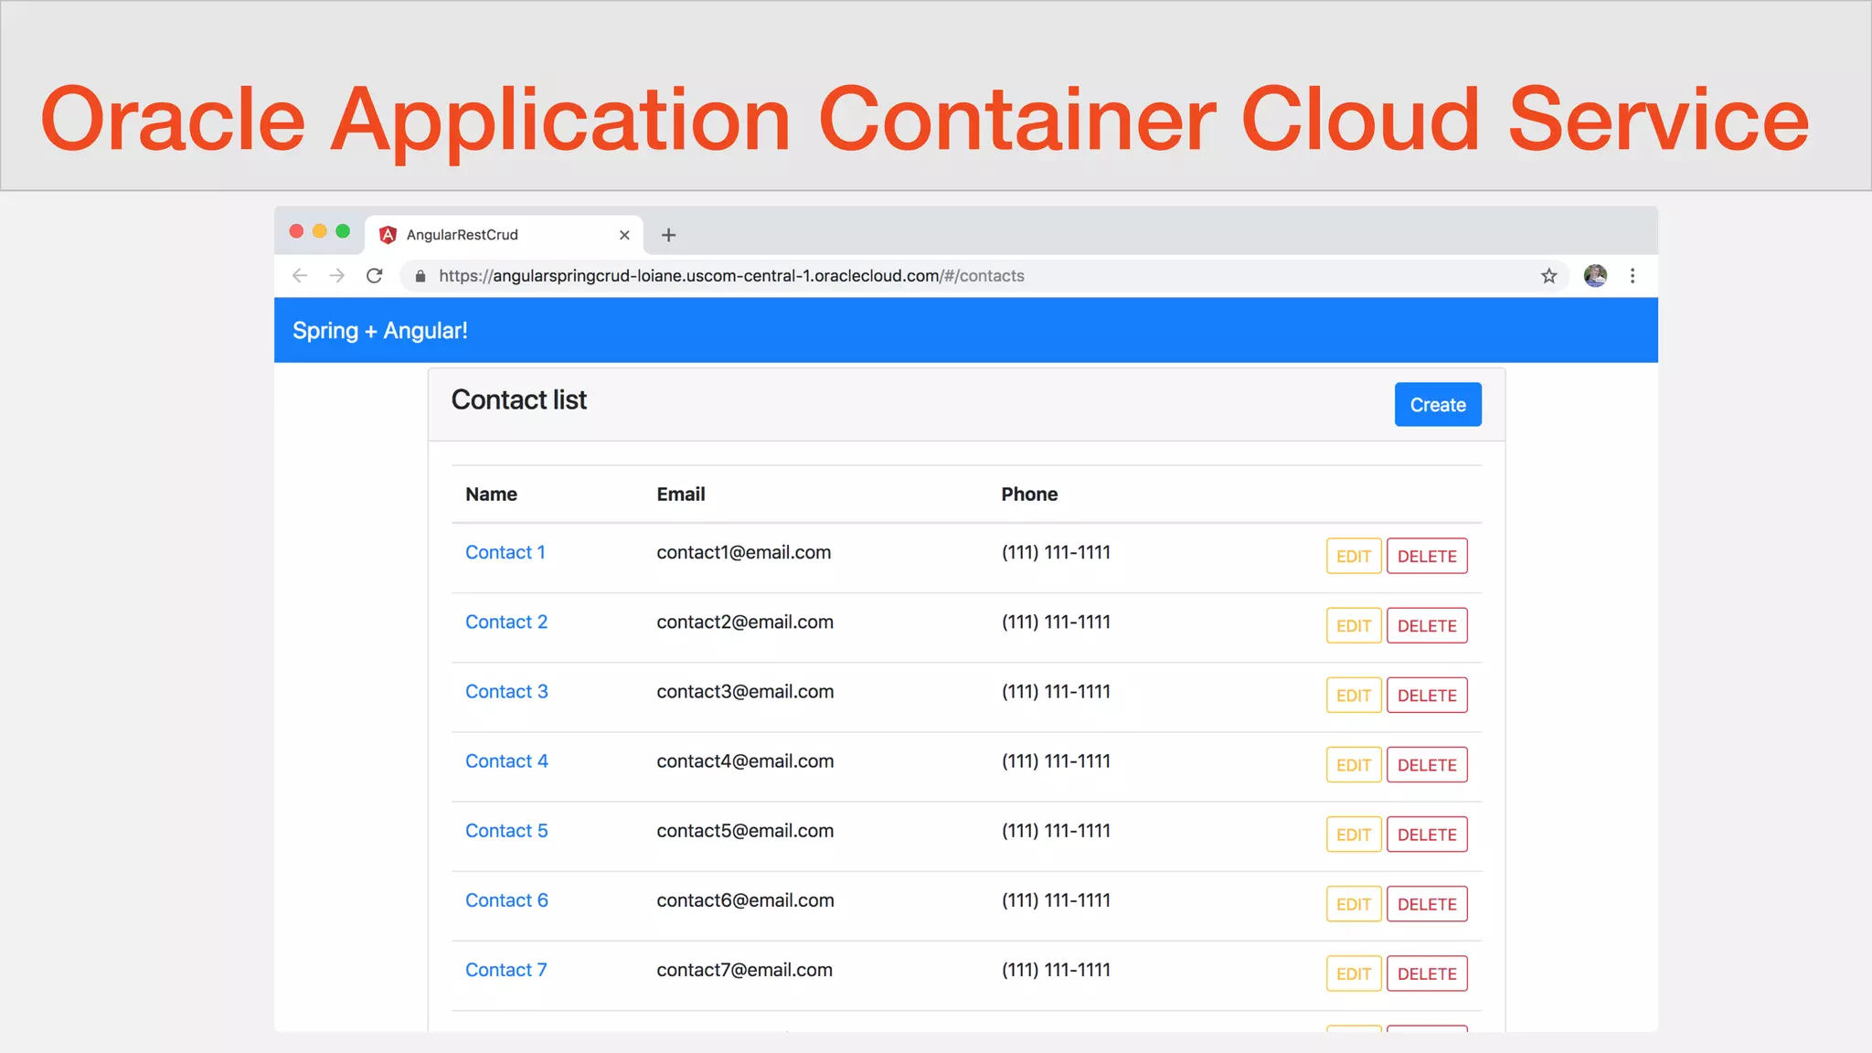Delete the Contact 6 row

pyautogui.click(x=1427, y=903)
